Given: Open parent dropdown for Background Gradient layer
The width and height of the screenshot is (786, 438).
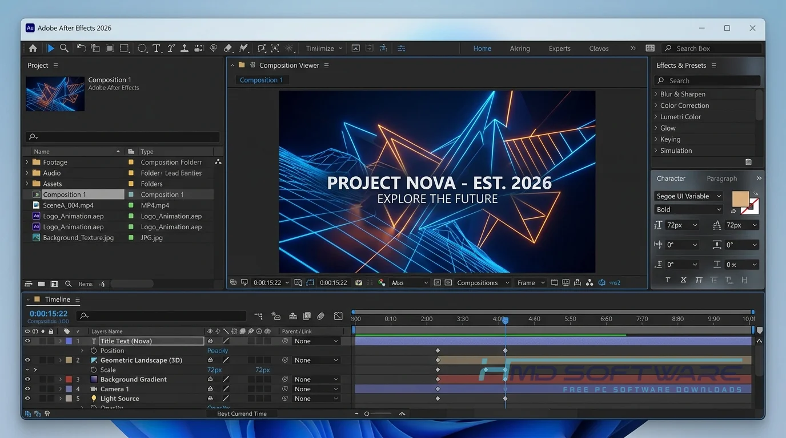Looking at the screenshot, I should pos(316,379).
